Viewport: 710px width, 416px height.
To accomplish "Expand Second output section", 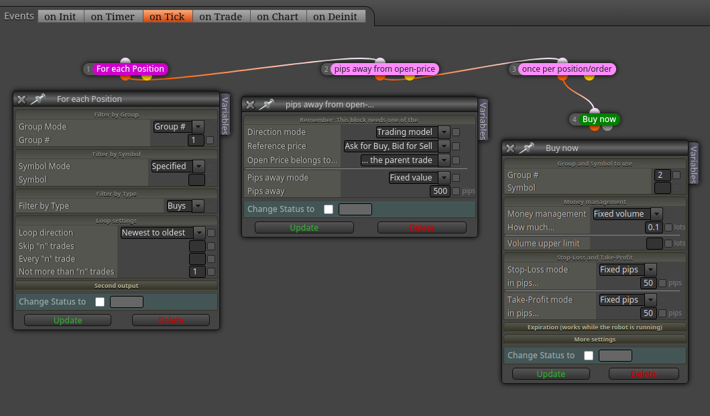I will (x=117, y=285).
